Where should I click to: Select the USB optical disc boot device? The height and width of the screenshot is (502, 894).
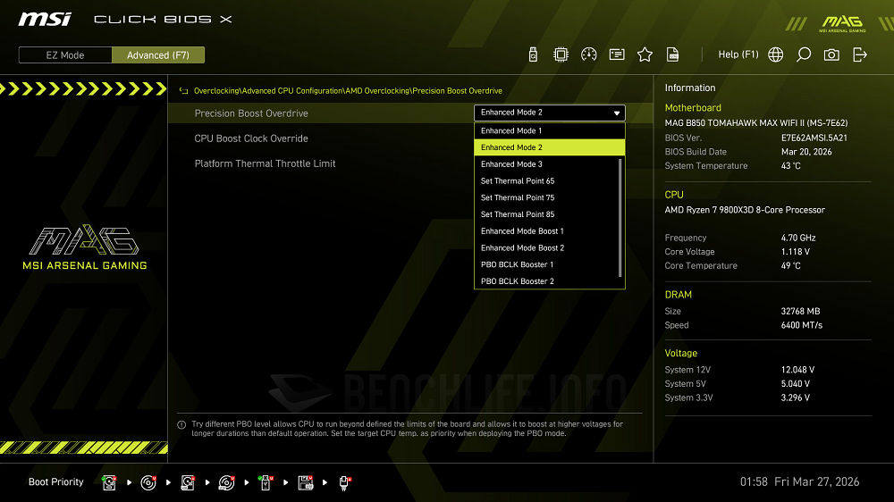226,482
